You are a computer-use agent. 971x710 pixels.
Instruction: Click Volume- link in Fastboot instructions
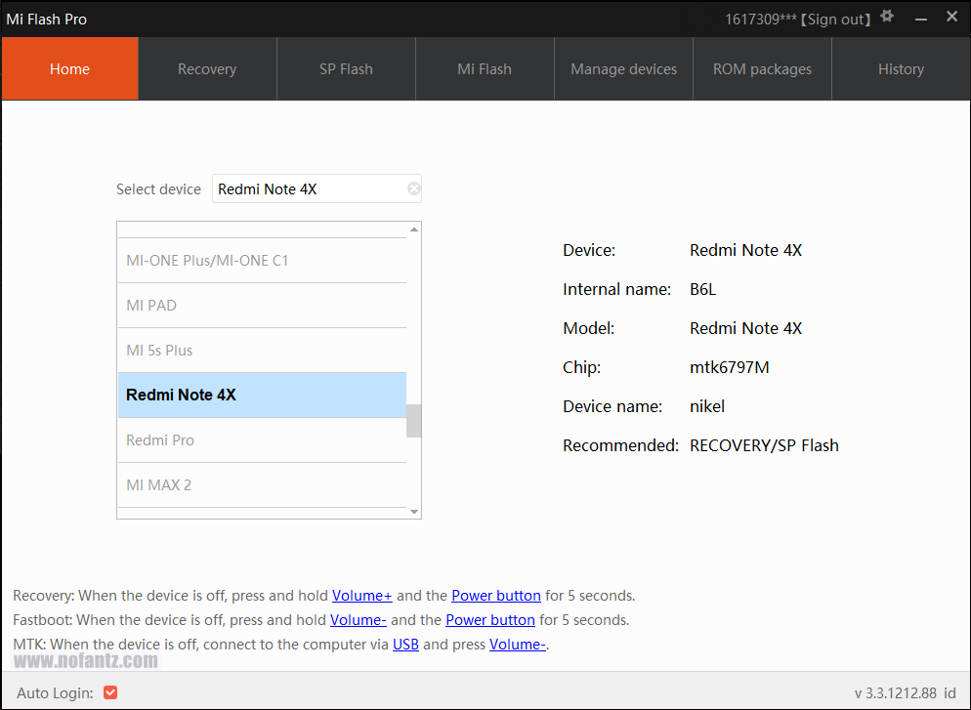click(358, 619)
